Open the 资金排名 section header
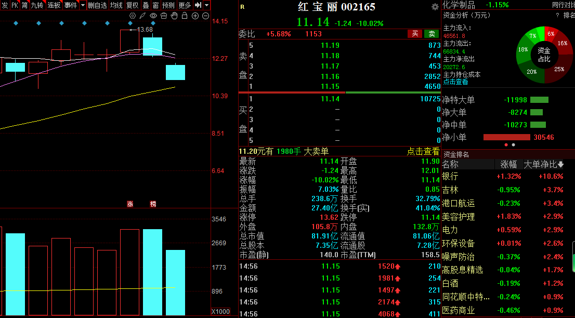The width and height of the screenshot is (575, 318). click(x=456, y=155)
